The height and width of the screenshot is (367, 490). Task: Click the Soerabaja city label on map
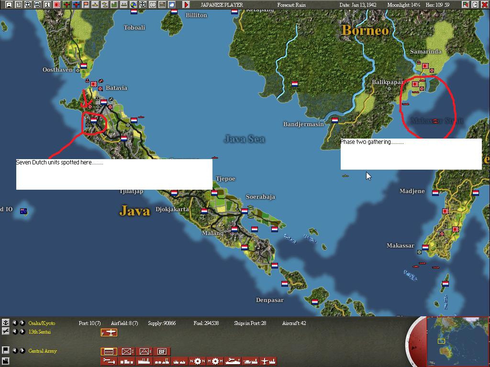[x=261, y=197]
